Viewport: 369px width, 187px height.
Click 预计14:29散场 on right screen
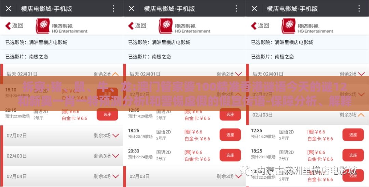pyautogui.click(x=263, y=137)
